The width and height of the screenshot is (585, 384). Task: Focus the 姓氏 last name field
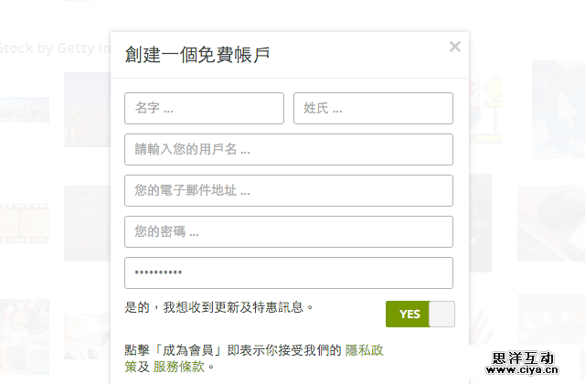pyautogui.click(x=373, y=108)
